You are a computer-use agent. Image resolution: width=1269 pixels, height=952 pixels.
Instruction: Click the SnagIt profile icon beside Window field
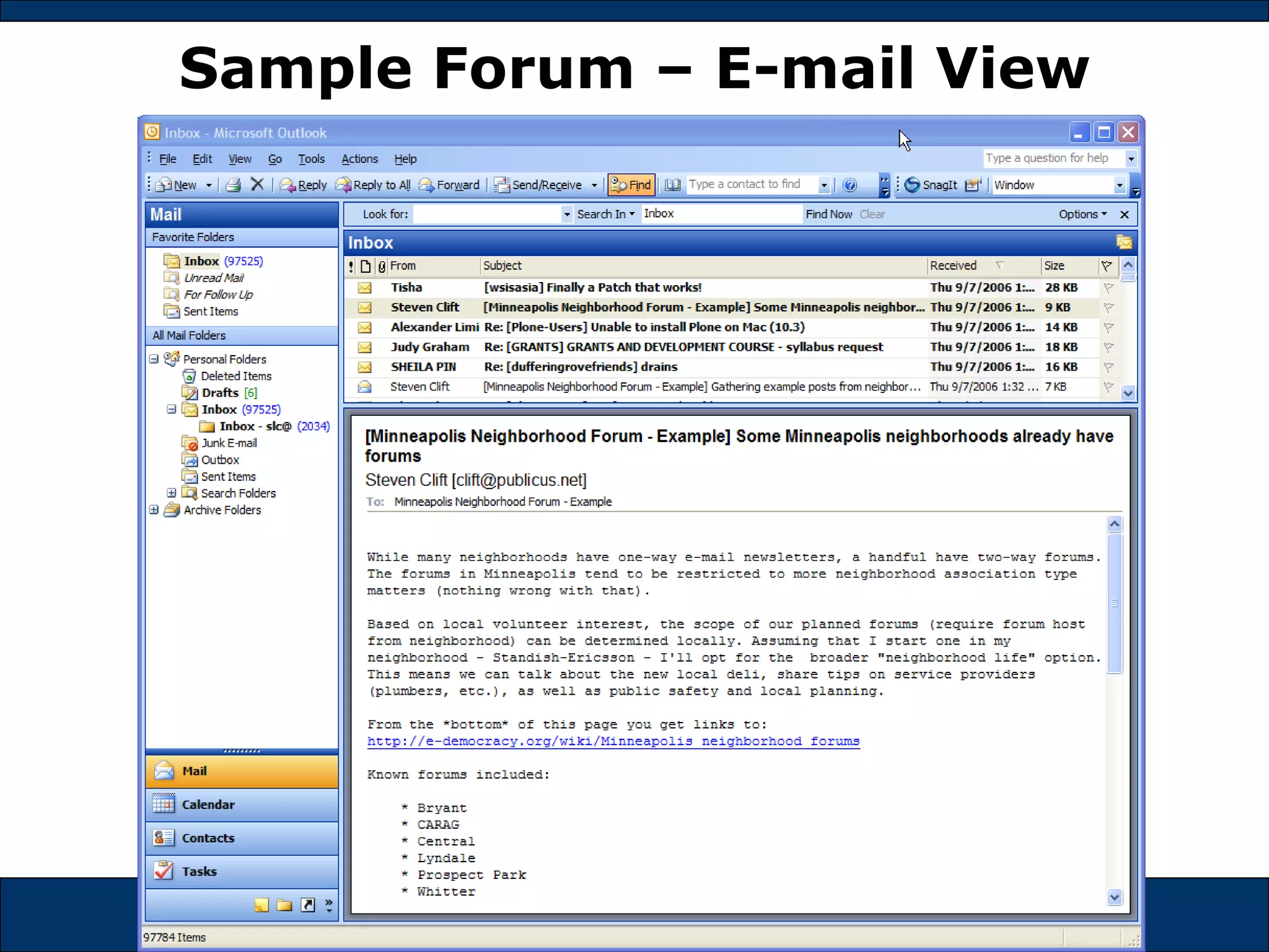click(x=973, y=185)
